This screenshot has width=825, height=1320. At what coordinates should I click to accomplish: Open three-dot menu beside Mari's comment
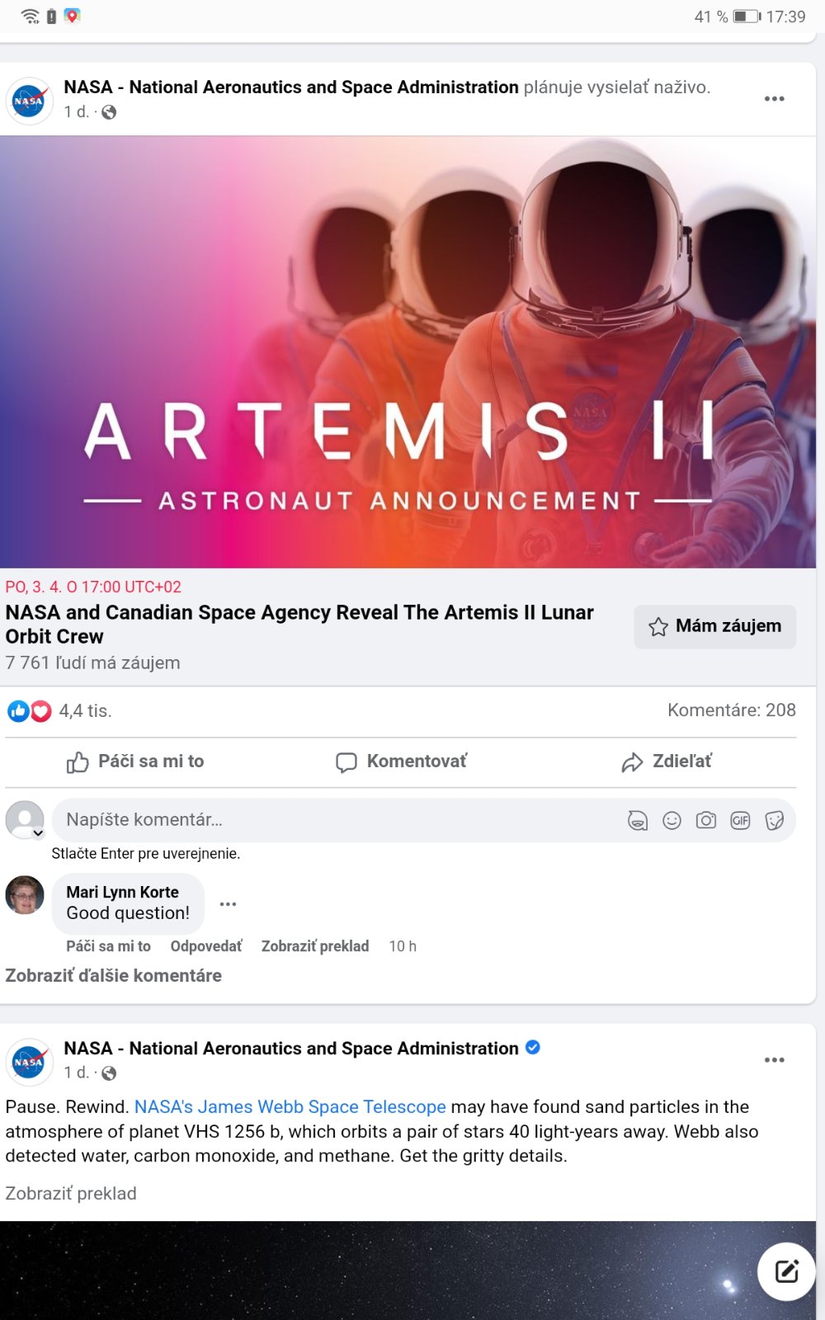tap(229, 904)
